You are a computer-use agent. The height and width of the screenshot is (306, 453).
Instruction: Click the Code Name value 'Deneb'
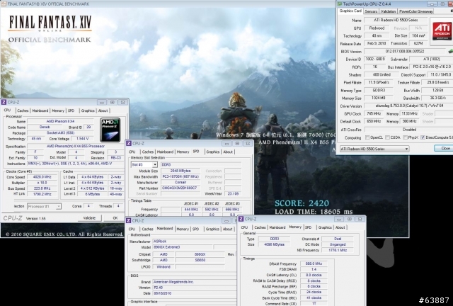point(45,127)
